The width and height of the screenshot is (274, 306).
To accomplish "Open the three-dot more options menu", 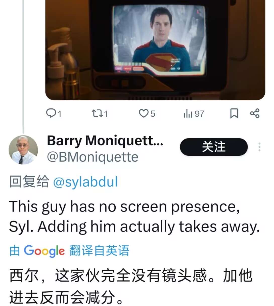I will click(x=259, y=147).
